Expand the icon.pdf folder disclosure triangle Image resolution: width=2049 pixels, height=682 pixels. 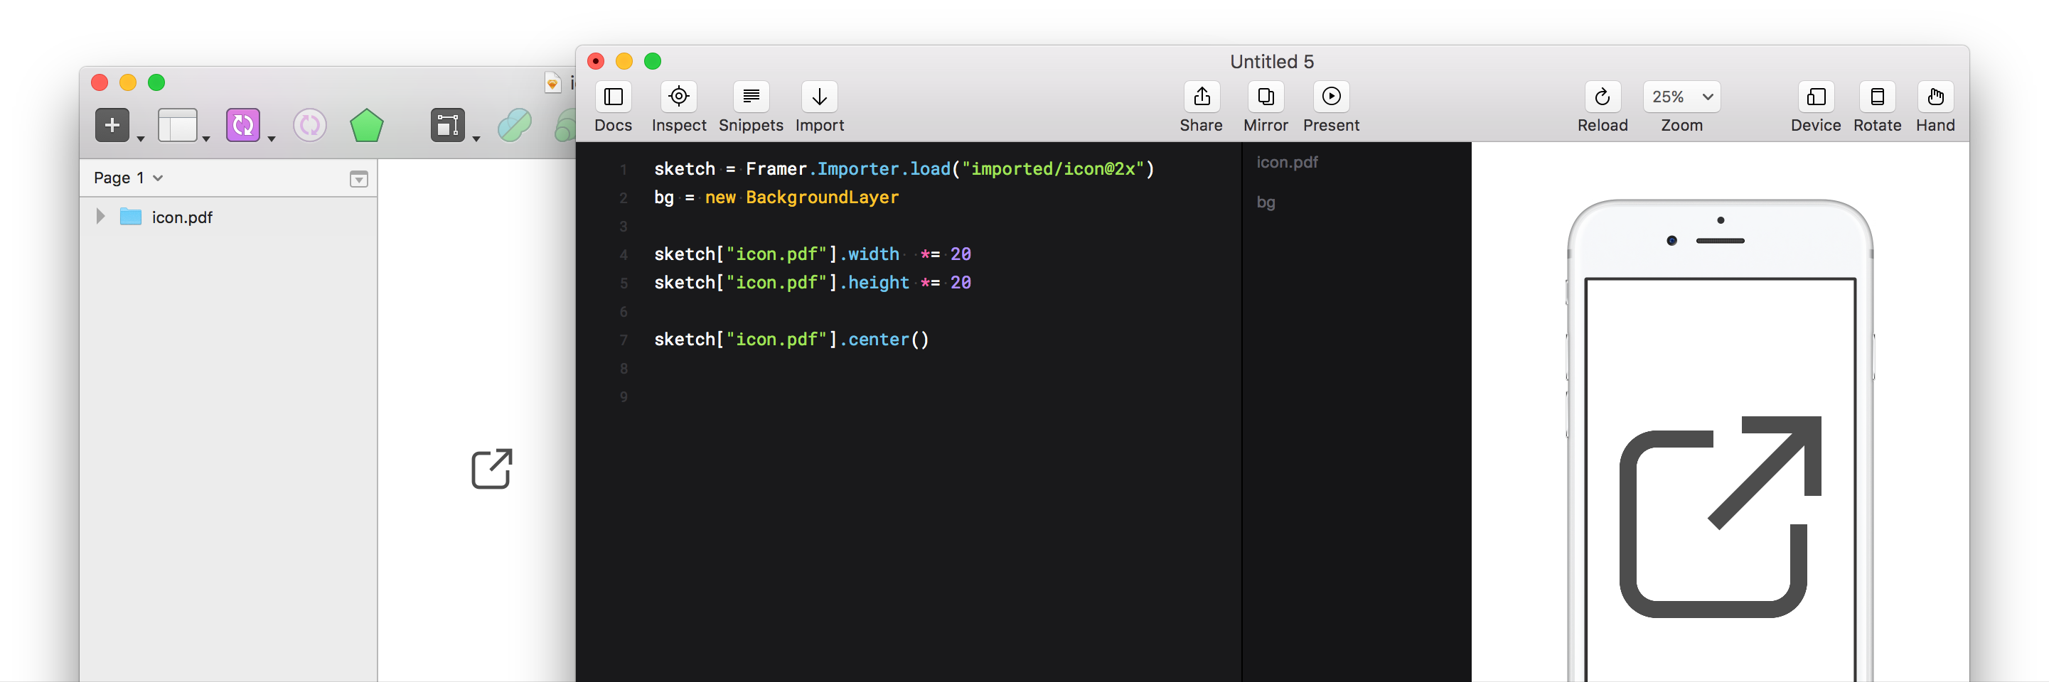pos(100,216)
